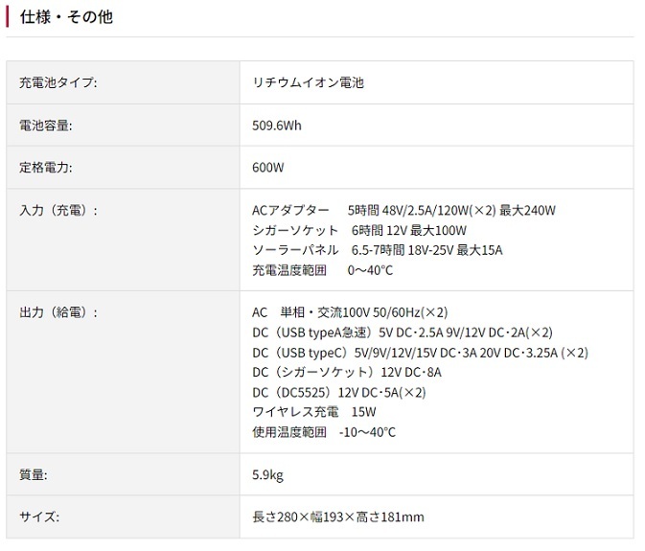This screenshot has width=645, height=551.
Task: Click the リチウムイオン電池 value text
Action: [x=308, y=82]
